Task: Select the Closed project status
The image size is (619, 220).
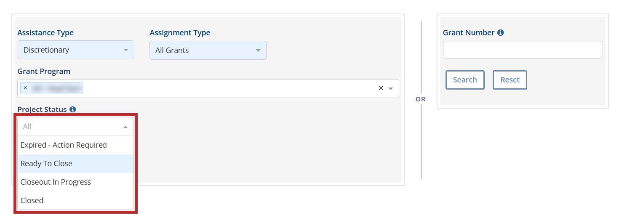Action: pyautogui.click(x=32, y=201)
